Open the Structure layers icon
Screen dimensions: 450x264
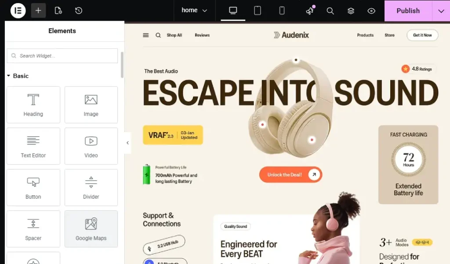tap(351, 11)
